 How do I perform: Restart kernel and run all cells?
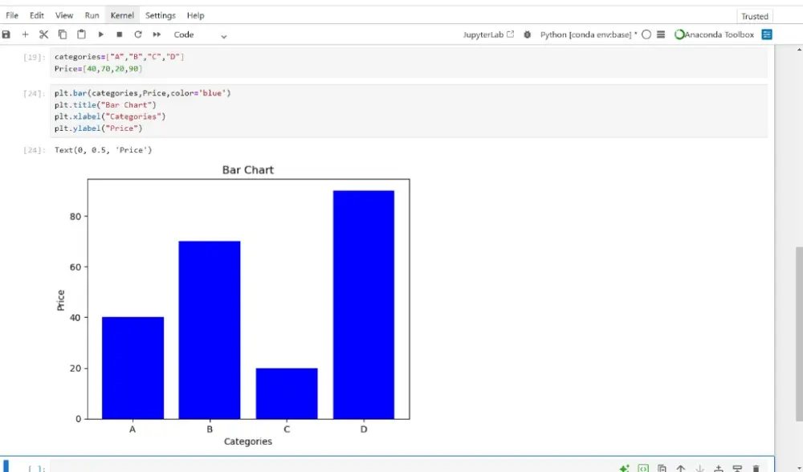coord(156,34)
